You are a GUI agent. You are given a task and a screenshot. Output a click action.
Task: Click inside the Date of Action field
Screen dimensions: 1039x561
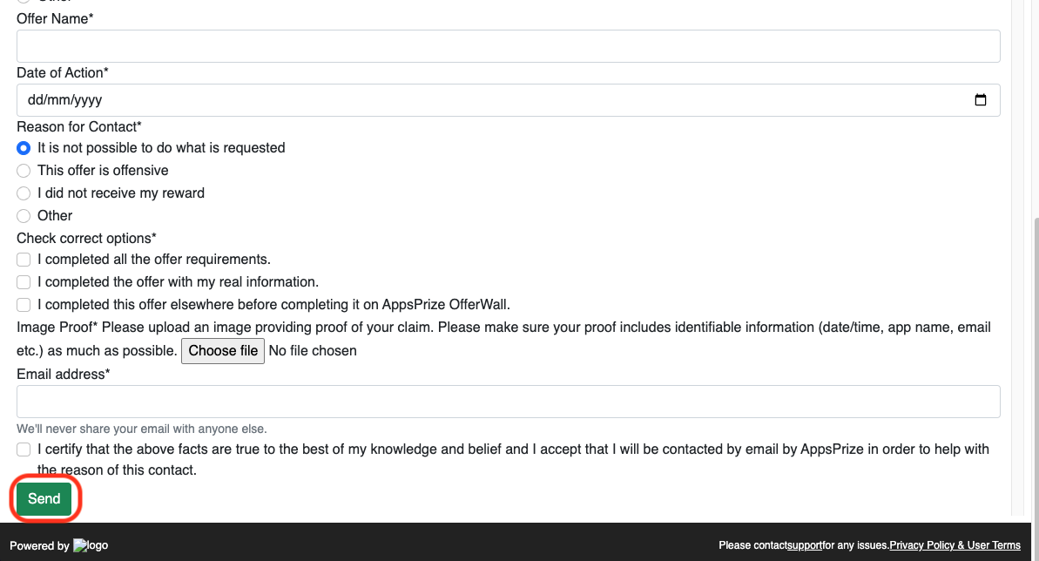pos(508,99)
